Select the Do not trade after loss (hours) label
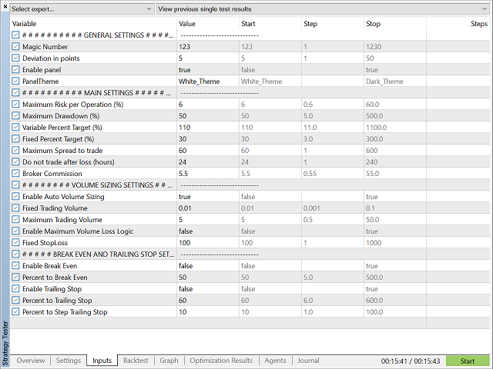 (x=69, y=162)
